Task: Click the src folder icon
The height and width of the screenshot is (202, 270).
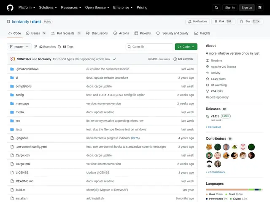Action: click(x=12, y=121)
